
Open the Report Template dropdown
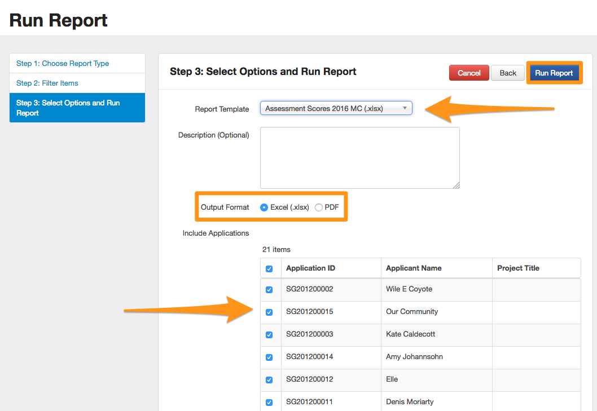point(336,108)
